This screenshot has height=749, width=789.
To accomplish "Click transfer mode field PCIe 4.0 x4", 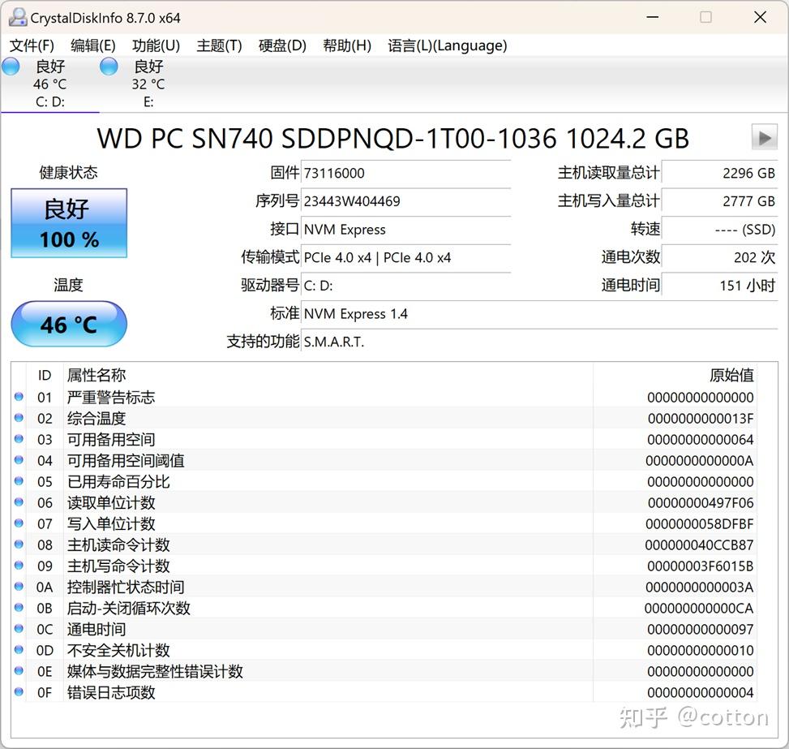I will (406, 257).
